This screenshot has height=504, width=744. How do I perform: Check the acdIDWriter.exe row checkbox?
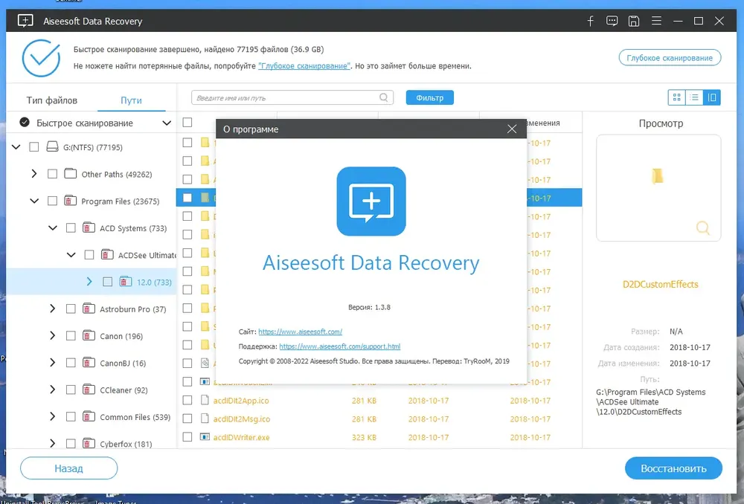(187, 437)
